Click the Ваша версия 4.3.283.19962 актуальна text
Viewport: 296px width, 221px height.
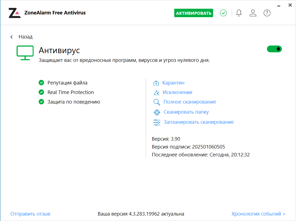point(141,214)
